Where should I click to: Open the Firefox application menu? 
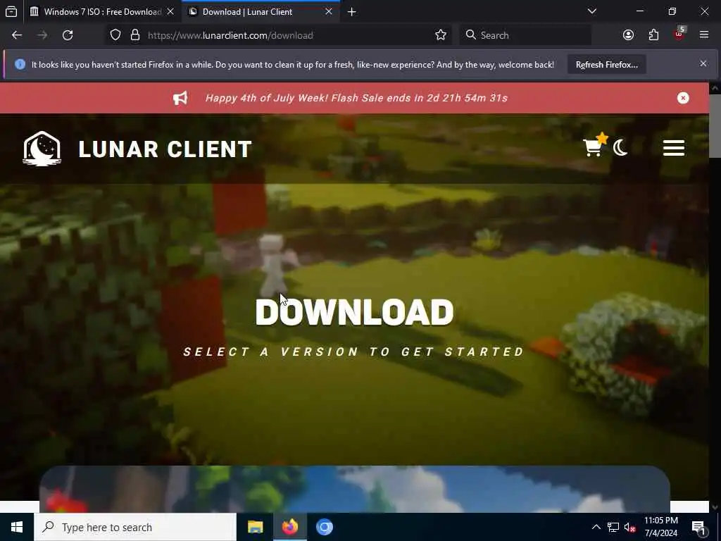tap(704, 35)
